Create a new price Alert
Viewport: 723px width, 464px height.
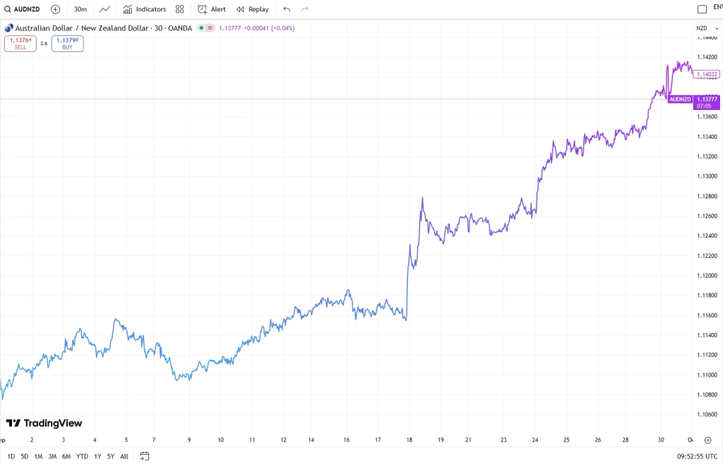(212, 9)
